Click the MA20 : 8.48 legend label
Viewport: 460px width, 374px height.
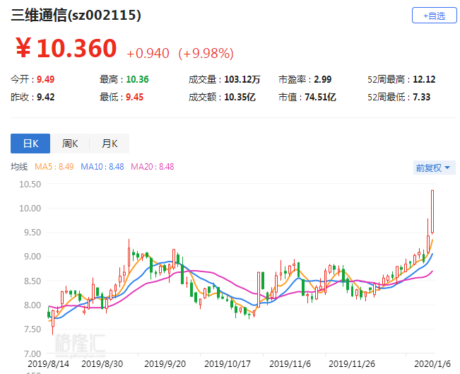point(152,167)
